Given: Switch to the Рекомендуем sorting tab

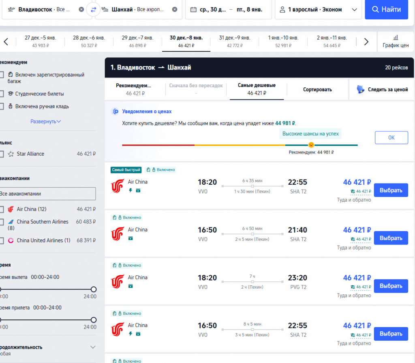Looking at the screenshot, I should (135, 89).
